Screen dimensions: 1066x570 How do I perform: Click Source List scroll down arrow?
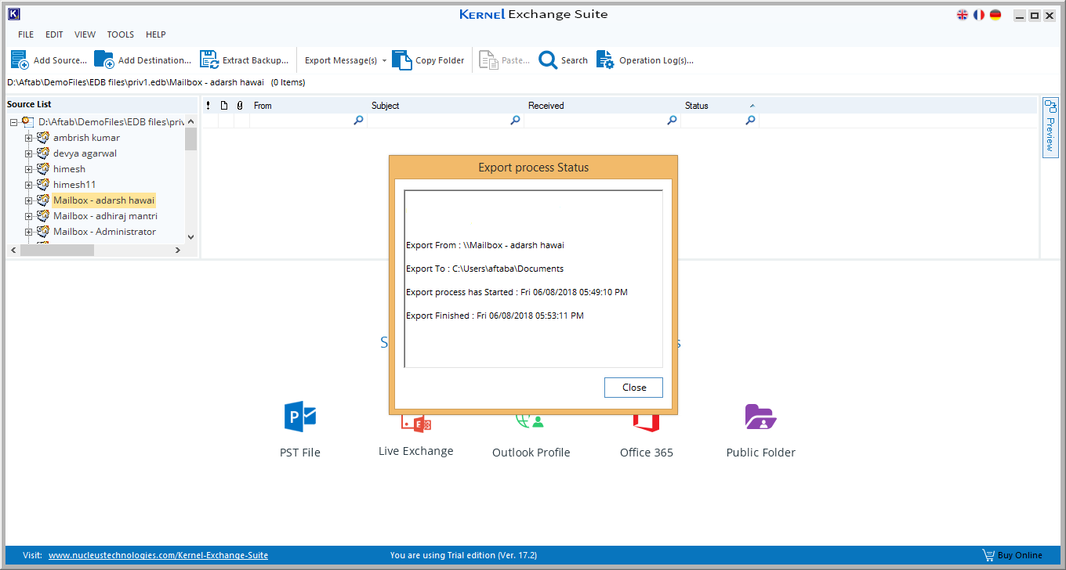point(190,237)
